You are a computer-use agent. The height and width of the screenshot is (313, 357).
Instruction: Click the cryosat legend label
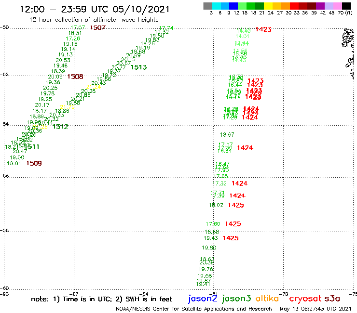click(x=305, y=299)
